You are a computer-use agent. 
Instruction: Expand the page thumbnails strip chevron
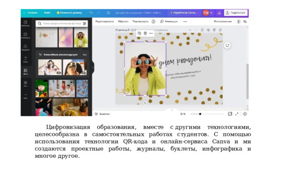click(172, 110)
